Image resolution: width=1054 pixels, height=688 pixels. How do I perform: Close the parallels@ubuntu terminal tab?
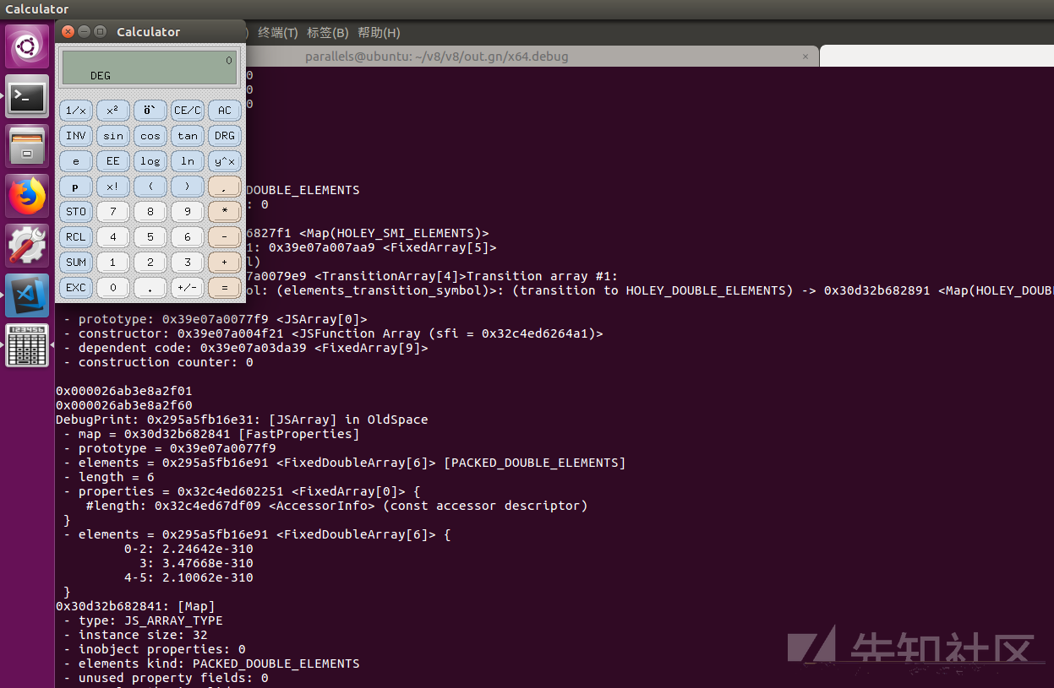(806, 57)
